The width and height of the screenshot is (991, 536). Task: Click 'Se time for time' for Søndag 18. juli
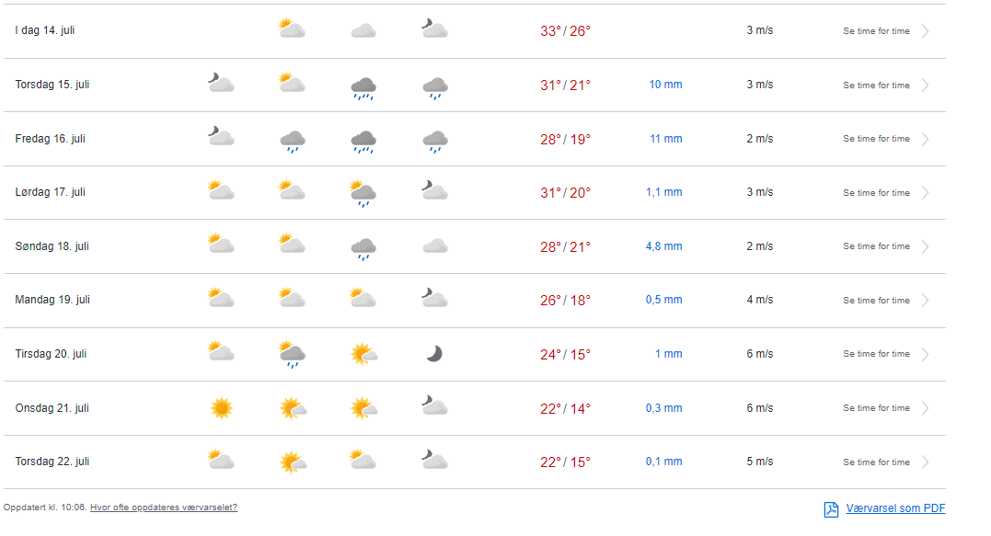[x=876, y=246]
